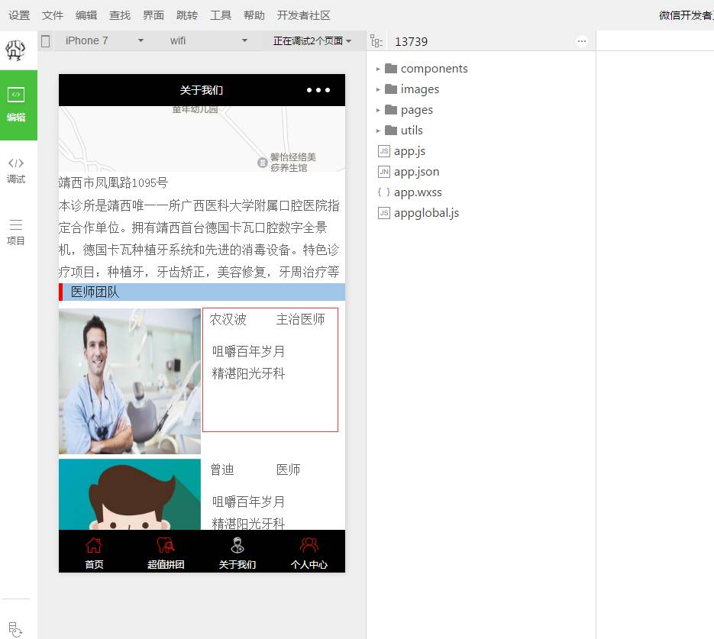This screenshot has width=714, height=639.
Task: Open the app.js file
Action: pyautogui.click(x=409, y=151)
